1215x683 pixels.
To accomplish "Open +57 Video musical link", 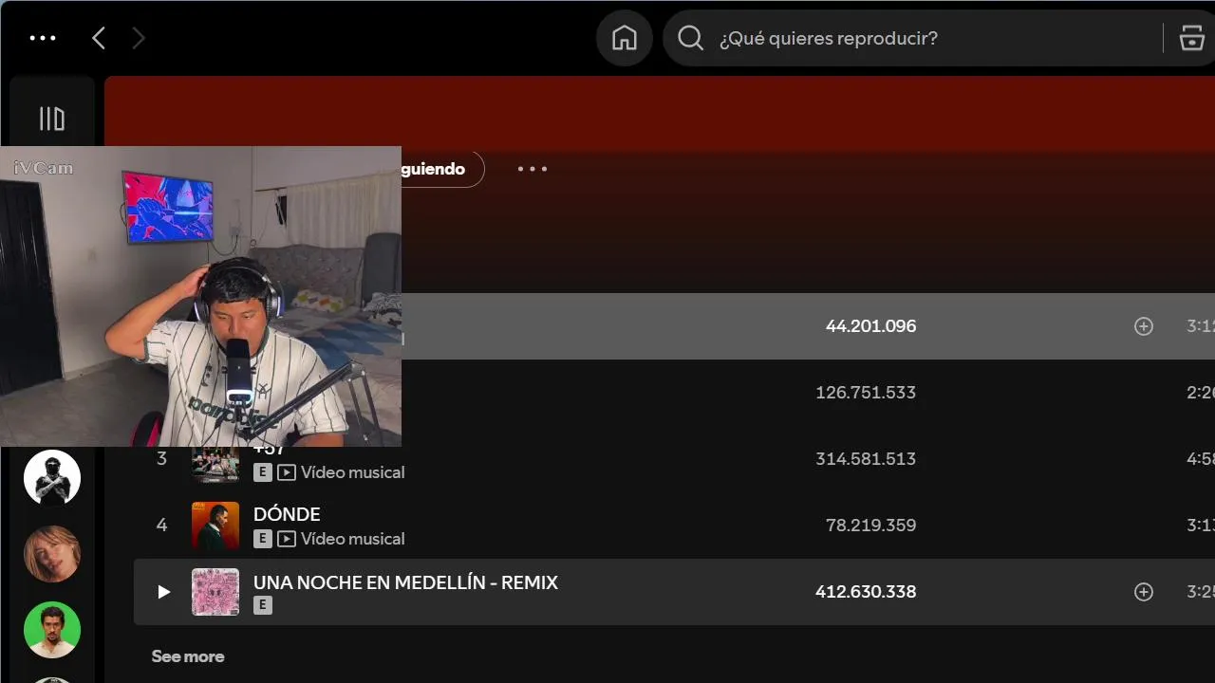I will (x=352, y=472).
